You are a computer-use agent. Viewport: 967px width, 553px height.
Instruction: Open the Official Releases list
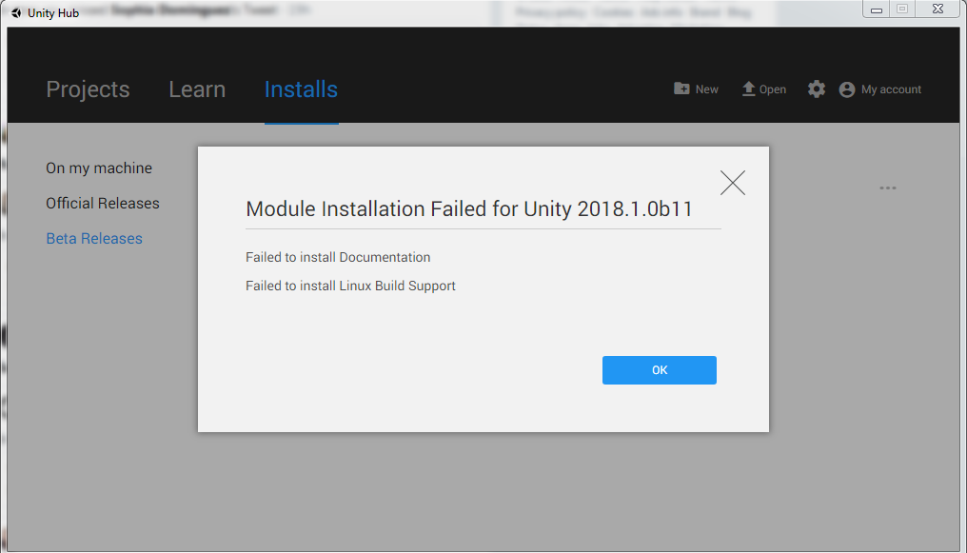pos(103,204)
